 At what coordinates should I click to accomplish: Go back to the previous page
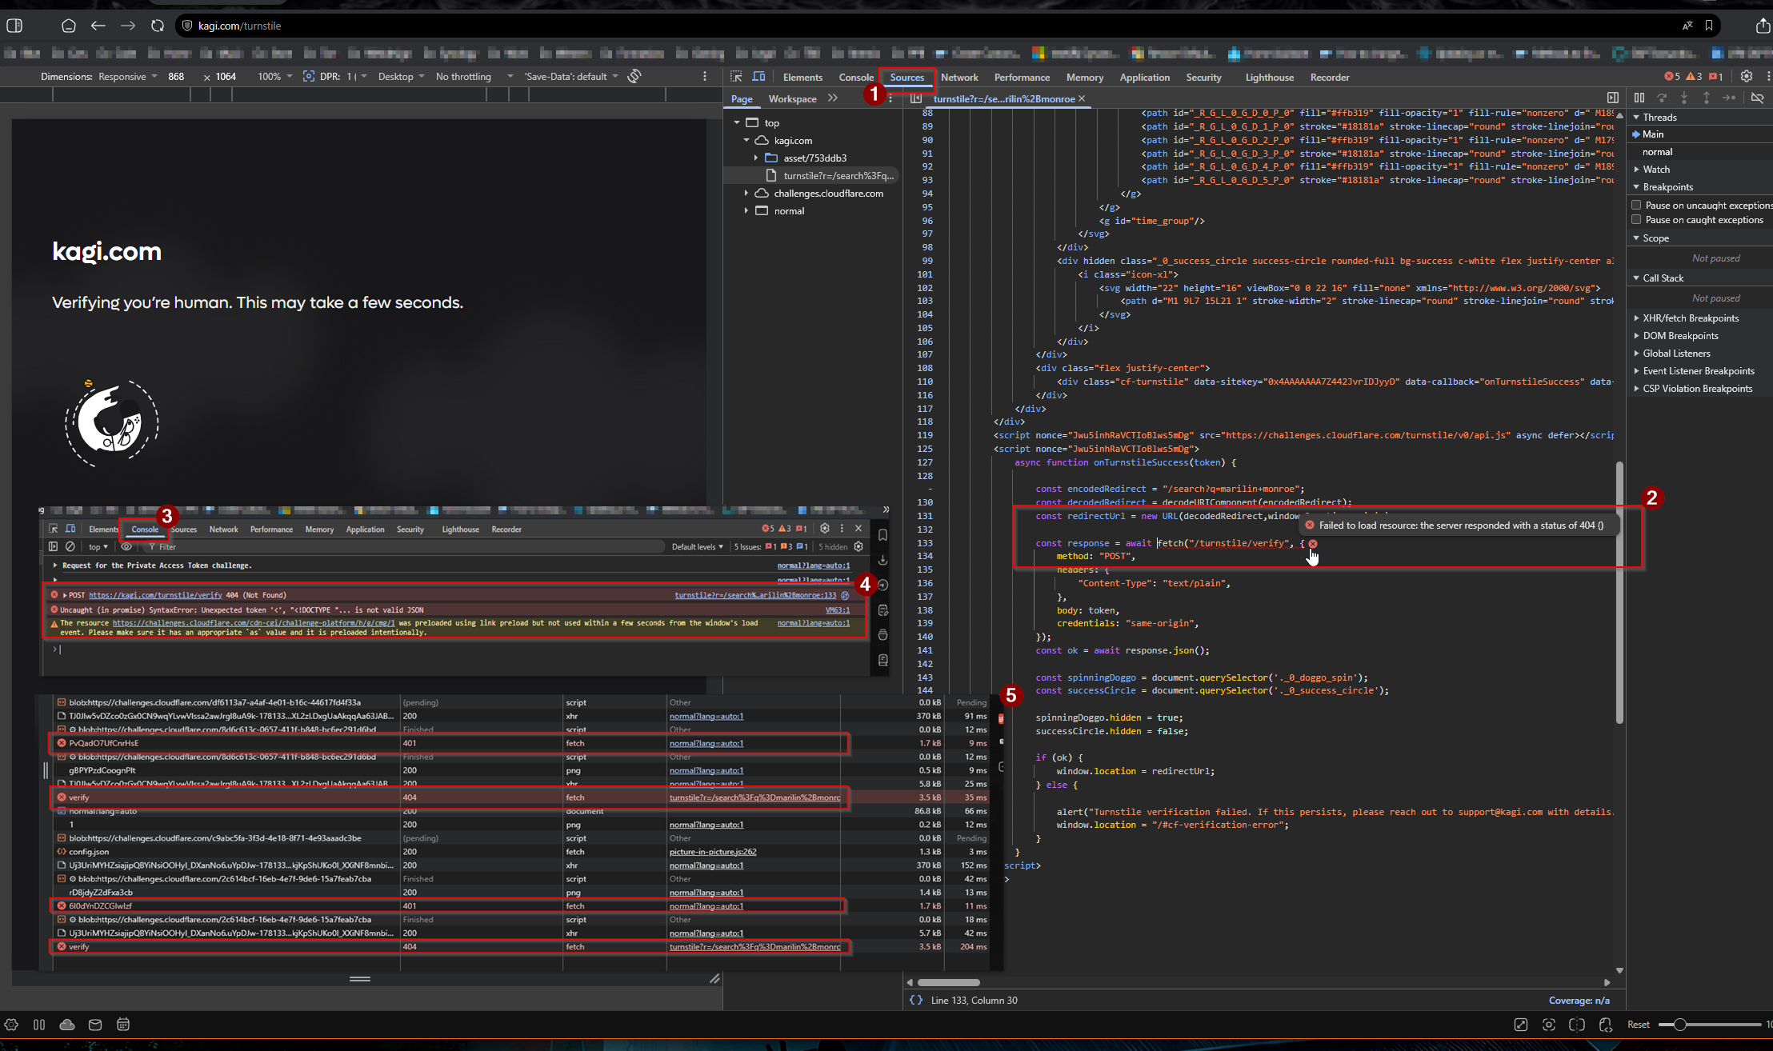click(98, 26)
